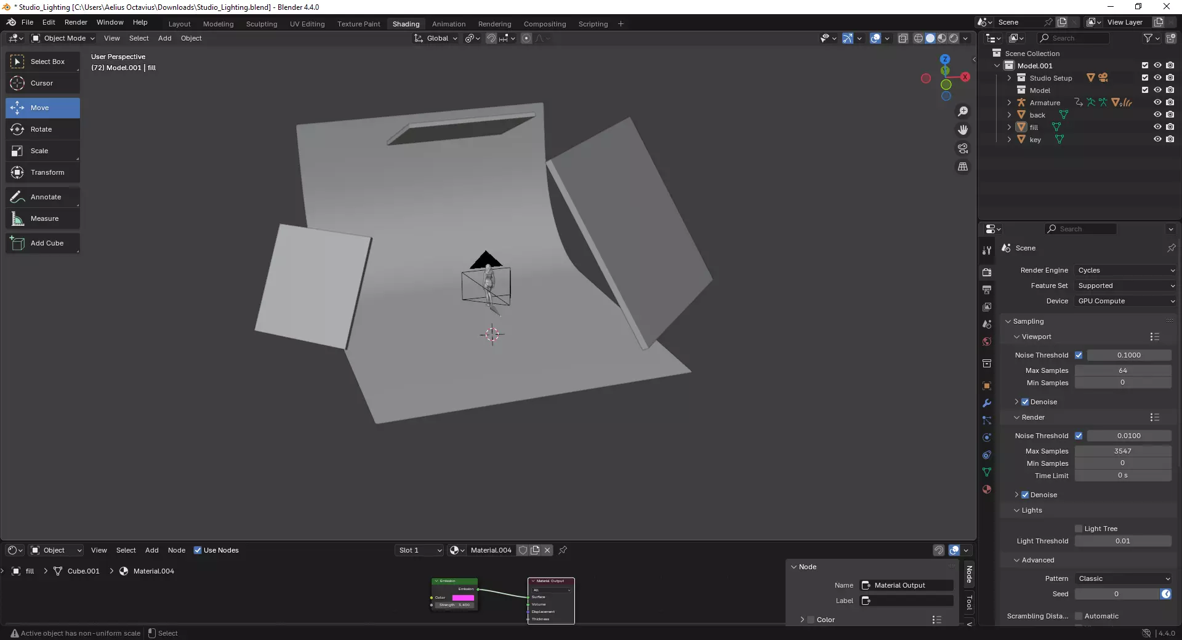Hide the key object with eye icon
The width and height of the screenshot is (1182, 640).
[1157, 140]
